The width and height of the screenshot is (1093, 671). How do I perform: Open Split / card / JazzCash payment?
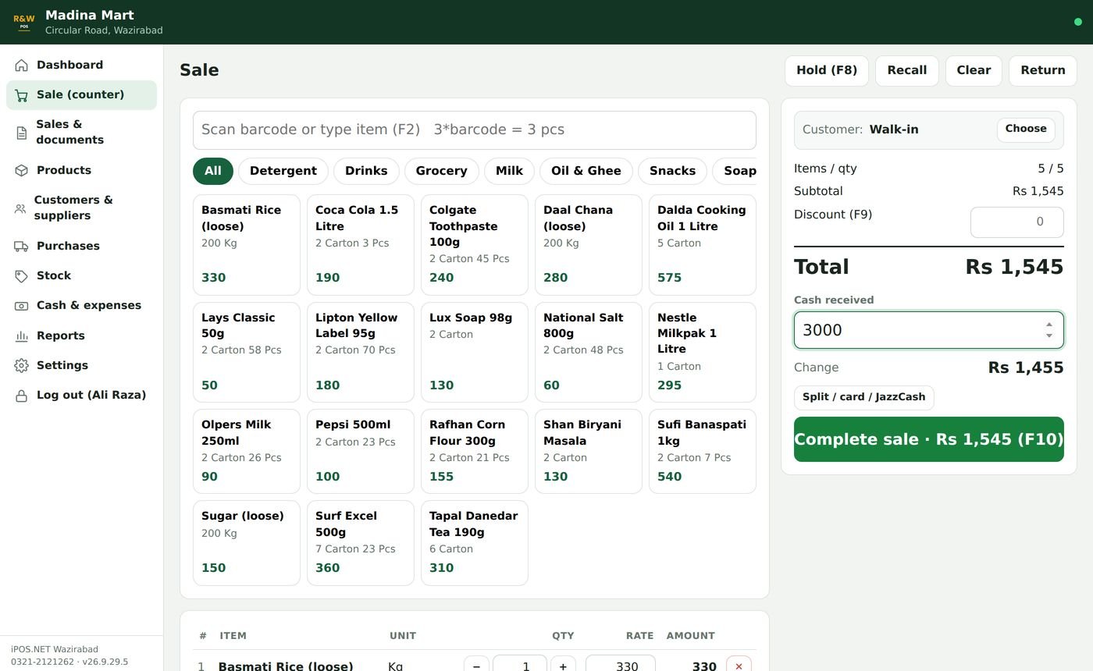(863, 397)
